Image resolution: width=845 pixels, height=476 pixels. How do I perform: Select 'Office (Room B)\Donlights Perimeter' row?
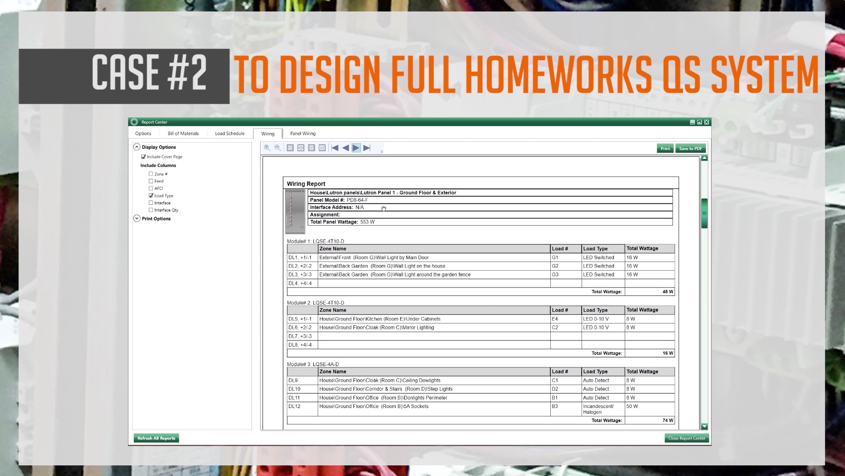pyautogui.click(x=481, y=398)
